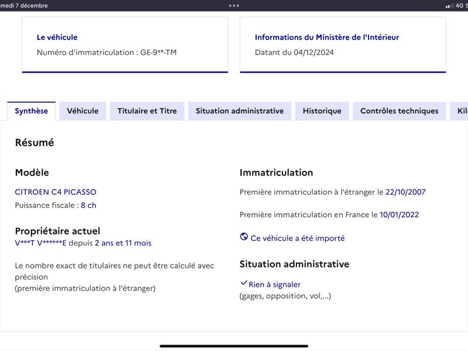Click 'Ce véhicule a été importé' text

click(298, 238)
